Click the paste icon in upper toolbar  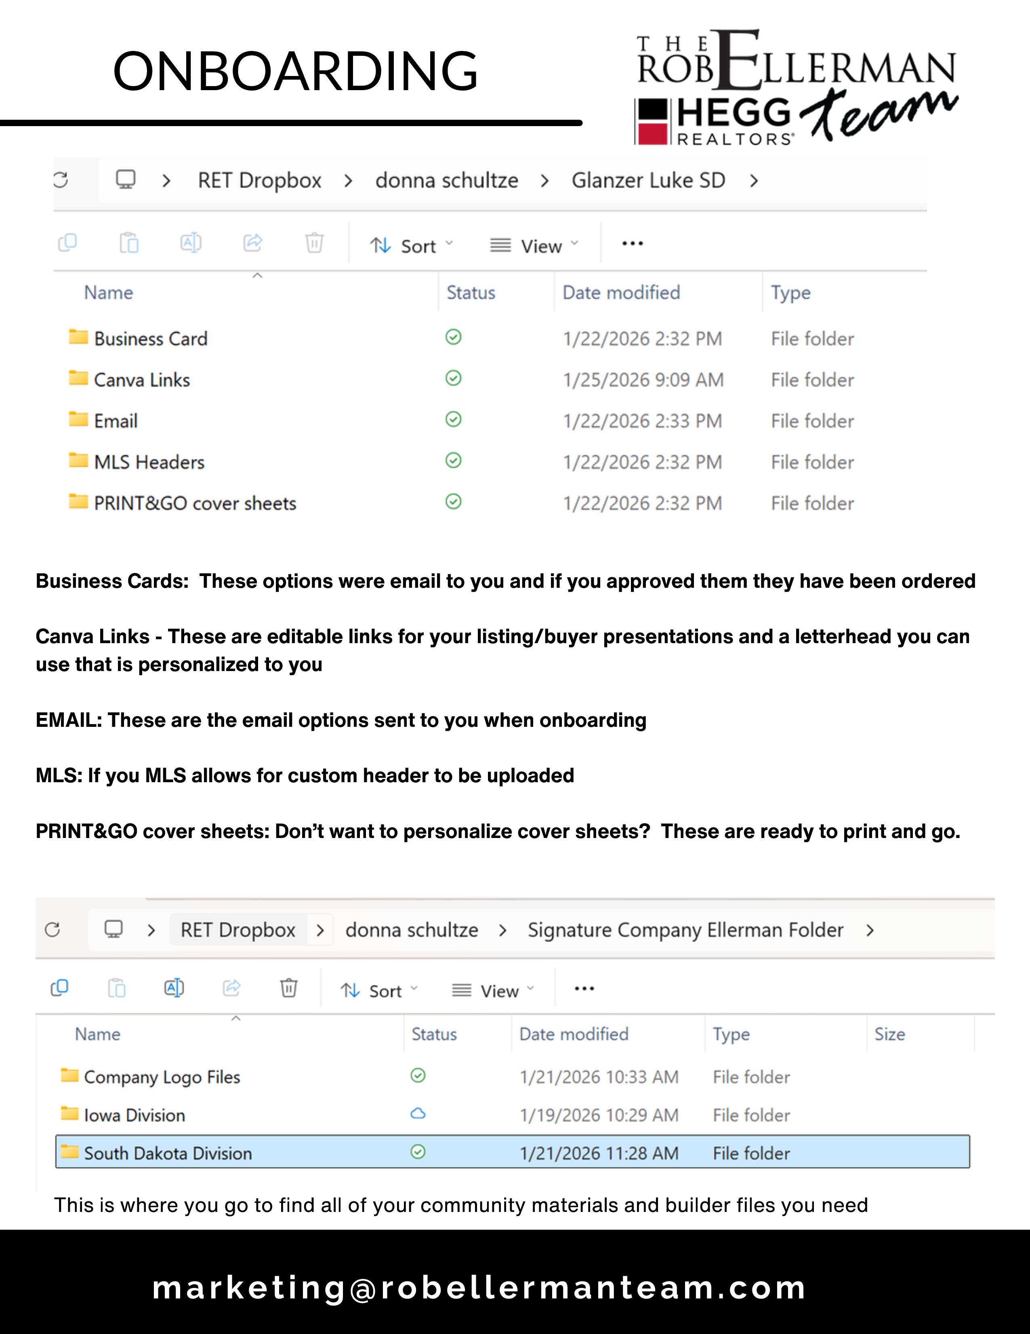(129, 243)
